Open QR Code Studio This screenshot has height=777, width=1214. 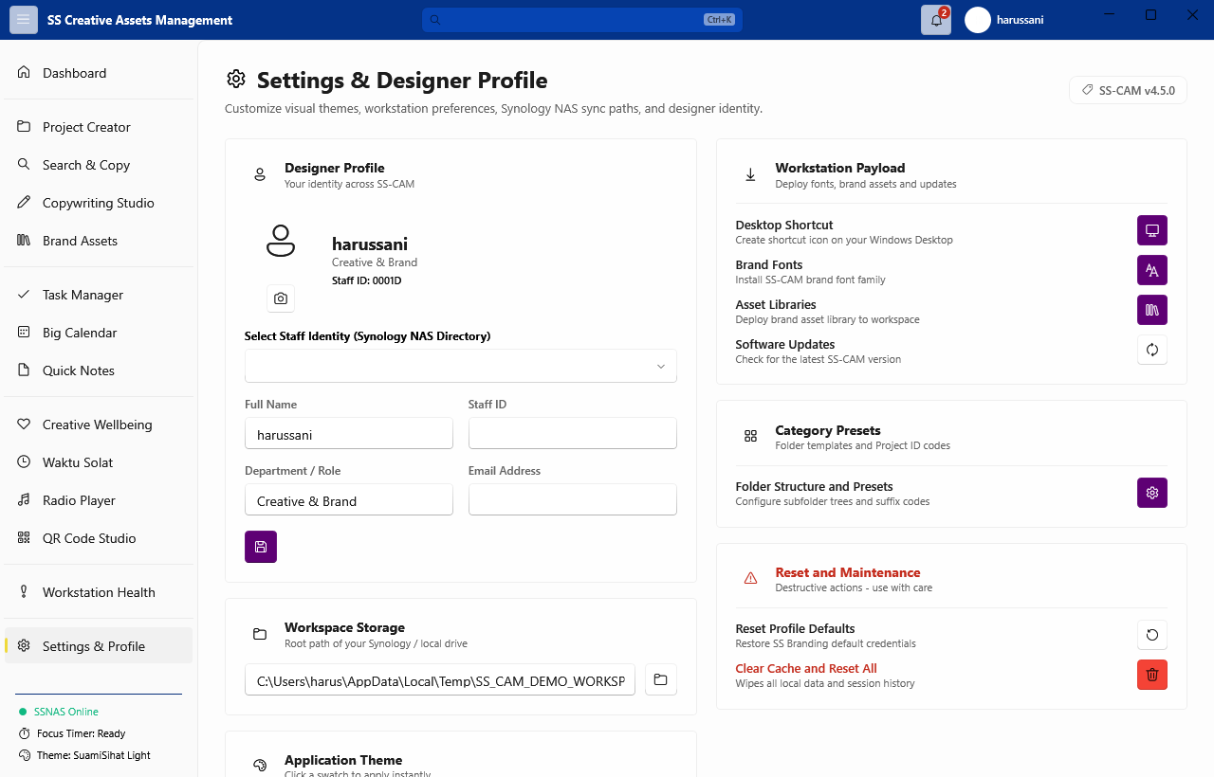99,538
